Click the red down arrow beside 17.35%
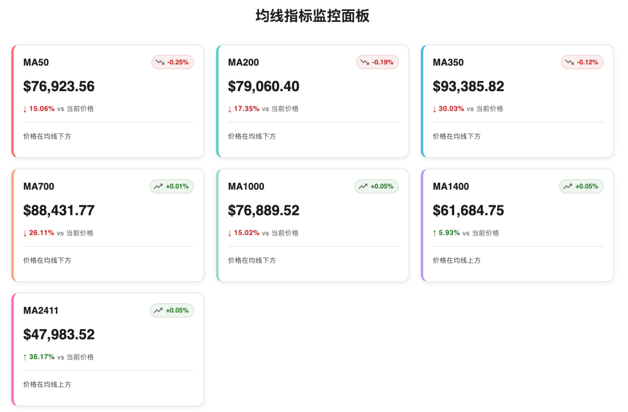Viewport: 628px width, 412px height. click(230, 109)
